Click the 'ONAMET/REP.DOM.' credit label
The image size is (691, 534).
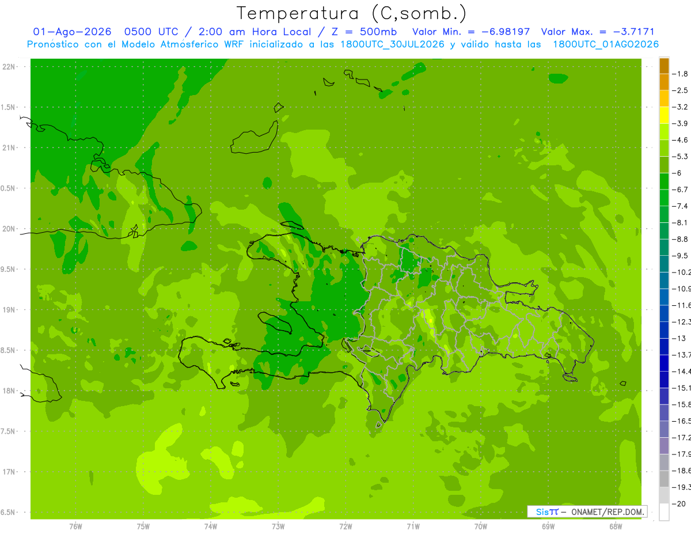[608, 512]
